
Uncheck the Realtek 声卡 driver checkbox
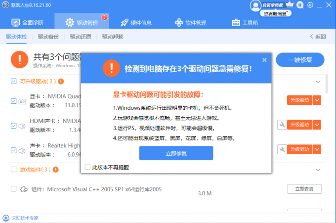click(x=13, y=150)
